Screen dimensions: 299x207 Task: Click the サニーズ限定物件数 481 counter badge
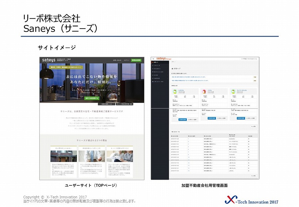point(125,104)
